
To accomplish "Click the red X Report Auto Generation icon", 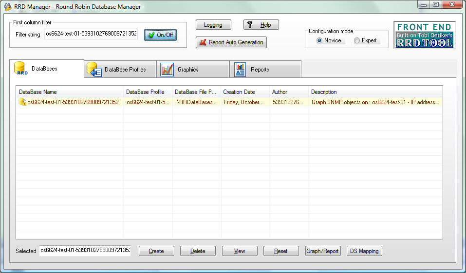I will [x=203, y=42].
